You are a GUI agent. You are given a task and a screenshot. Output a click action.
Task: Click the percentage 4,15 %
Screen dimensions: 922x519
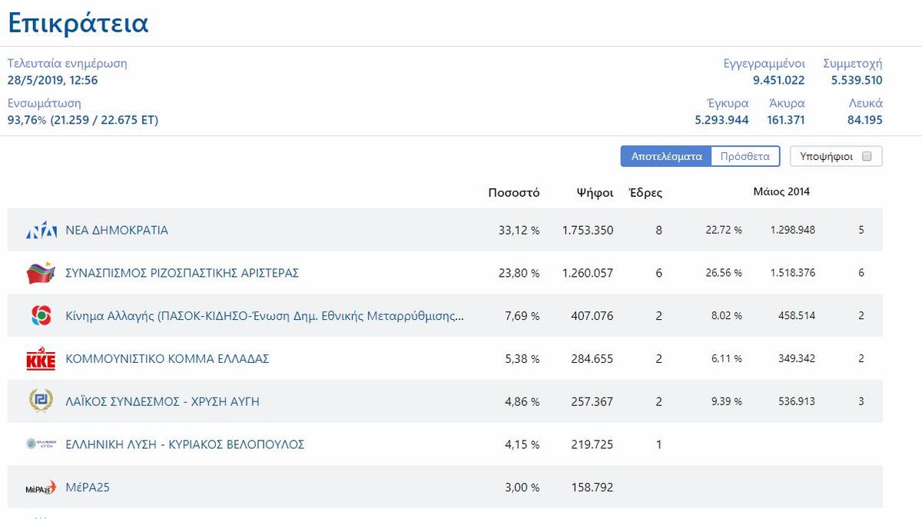coord(522,444)
